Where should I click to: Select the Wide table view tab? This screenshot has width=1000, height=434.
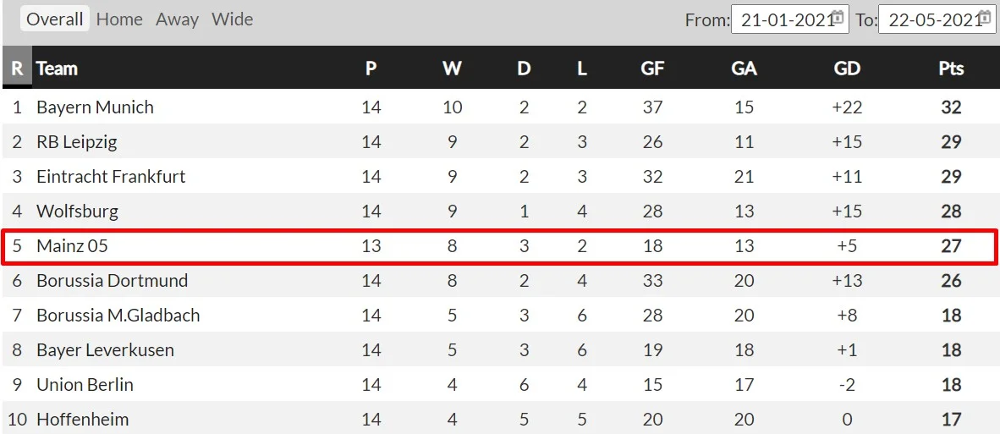point(232,19)
